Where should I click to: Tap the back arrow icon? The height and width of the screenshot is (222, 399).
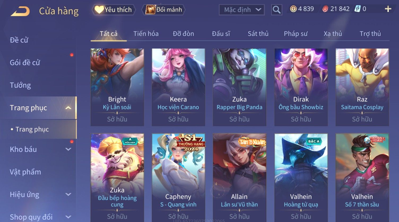point(20,11)
